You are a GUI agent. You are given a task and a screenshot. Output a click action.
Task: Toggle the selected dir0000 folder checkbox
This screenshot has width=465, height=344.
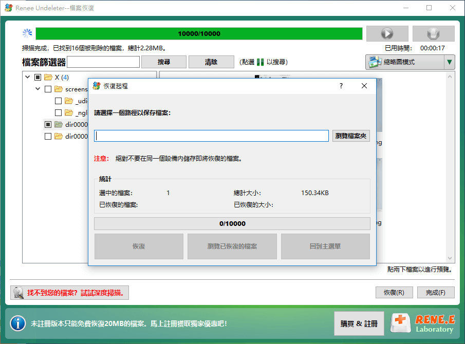[48, 124]
